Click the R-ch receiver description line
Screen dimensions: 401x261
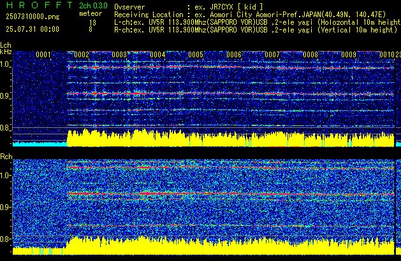point(256,30)
